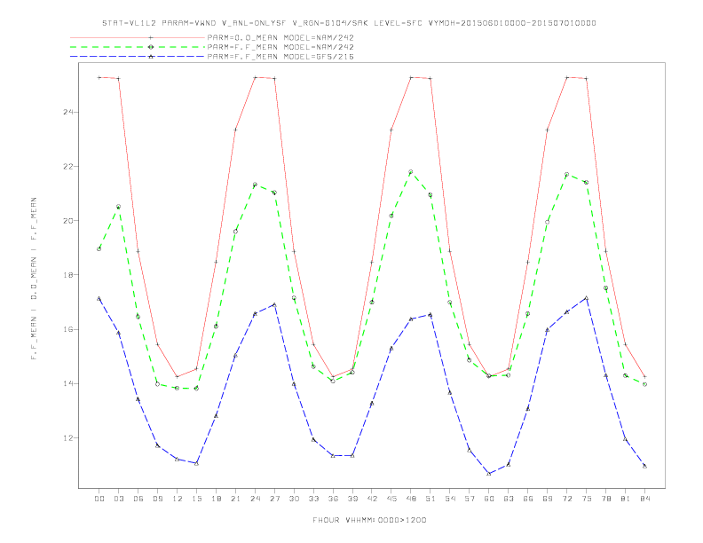Click x-axis tick label '42'
Screen dimensions: 703x543
coord(372,499)
